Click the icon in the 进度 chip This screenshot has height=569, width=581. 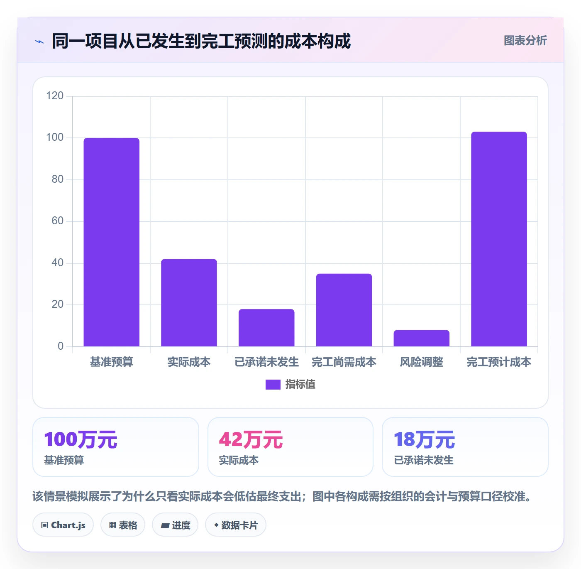click(165, 526)
